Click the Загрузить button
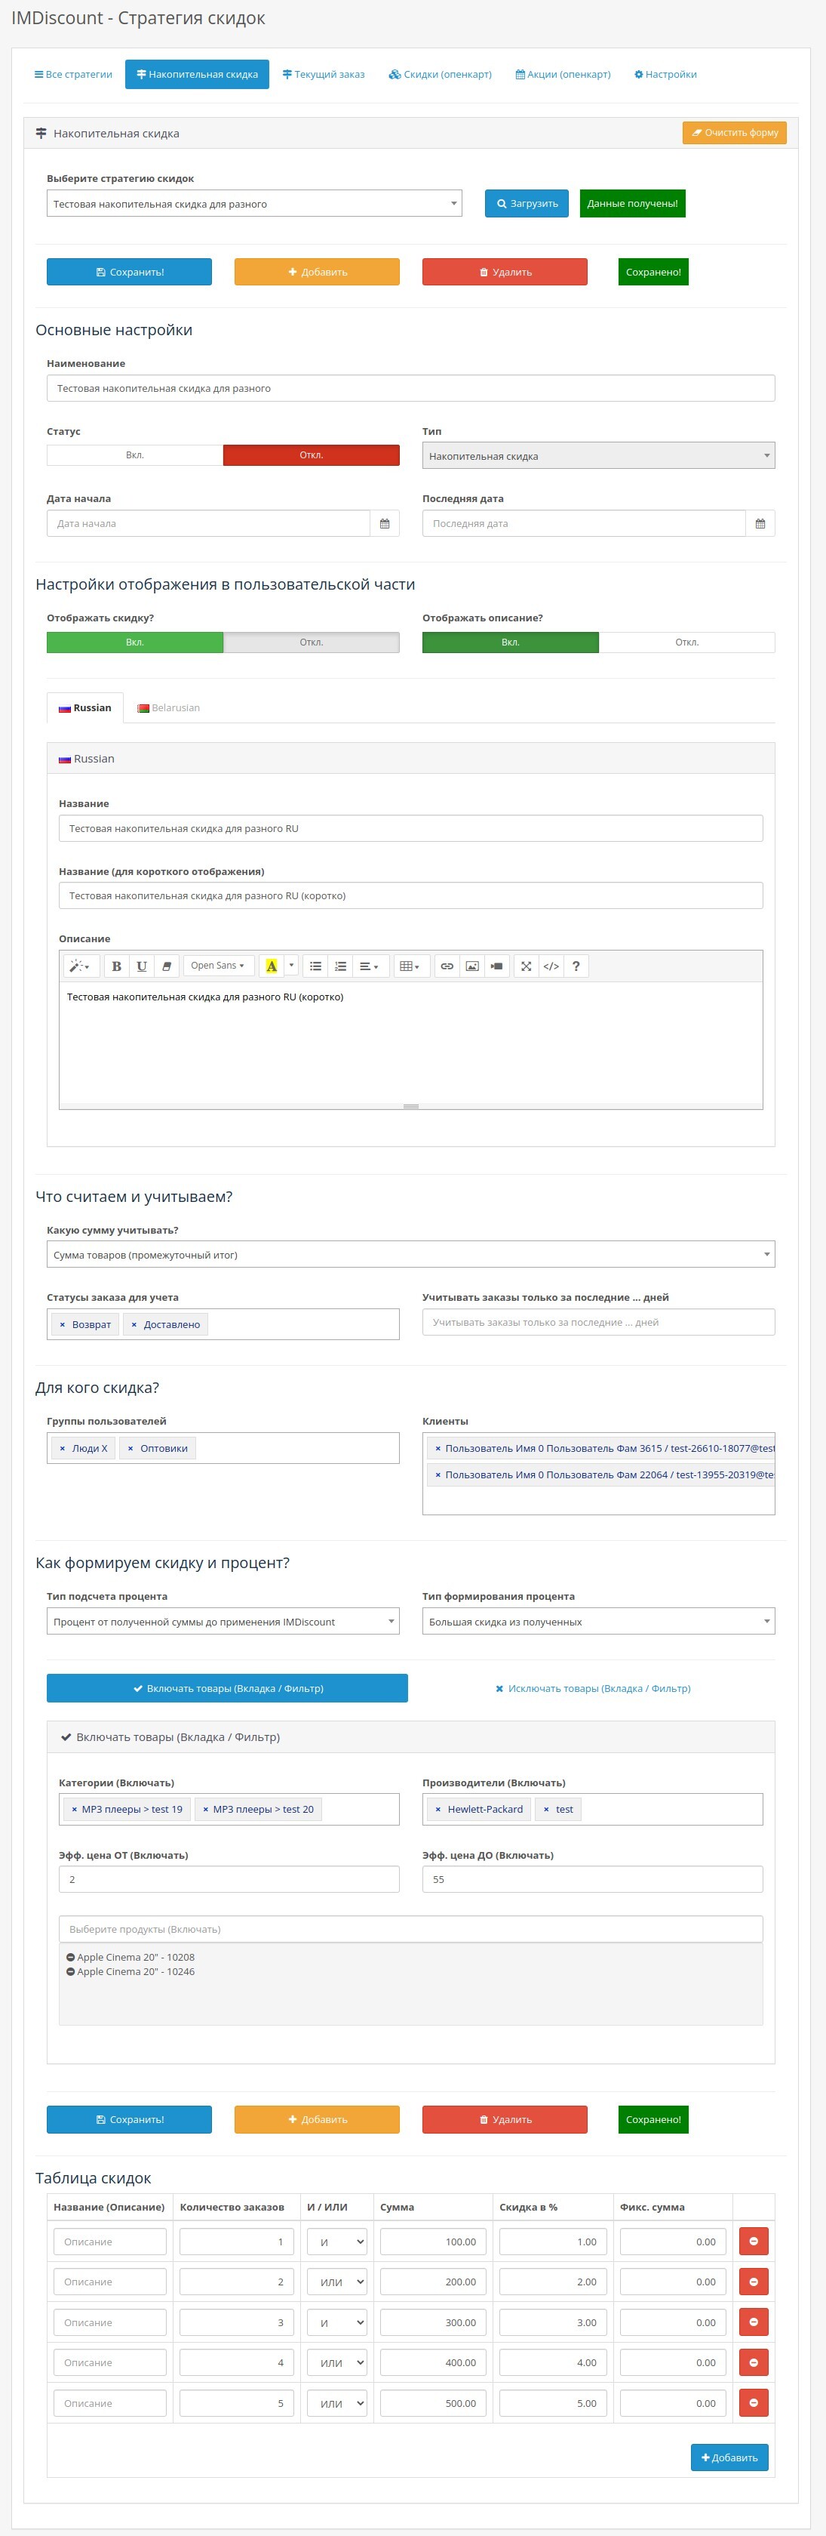Screen dimensions: 826x2536 526,204
